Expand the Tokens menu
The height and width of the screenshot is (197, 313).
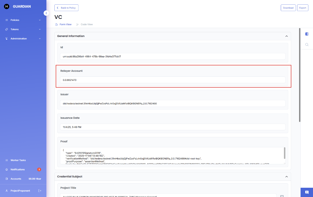point(23,29)
